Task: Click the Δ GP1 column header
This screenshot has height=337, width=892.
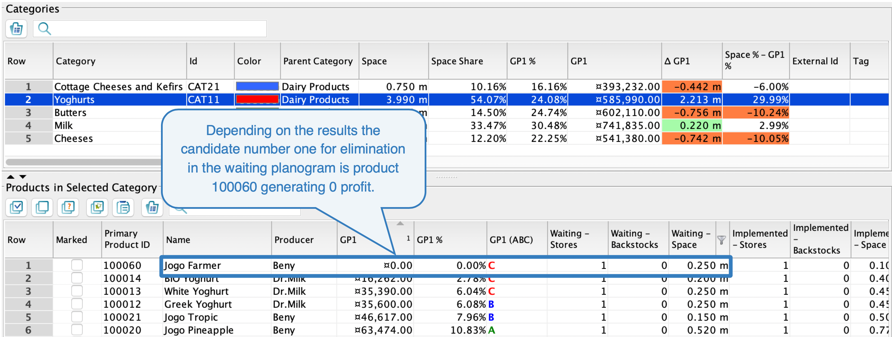Action: click(x=692, y=61)
